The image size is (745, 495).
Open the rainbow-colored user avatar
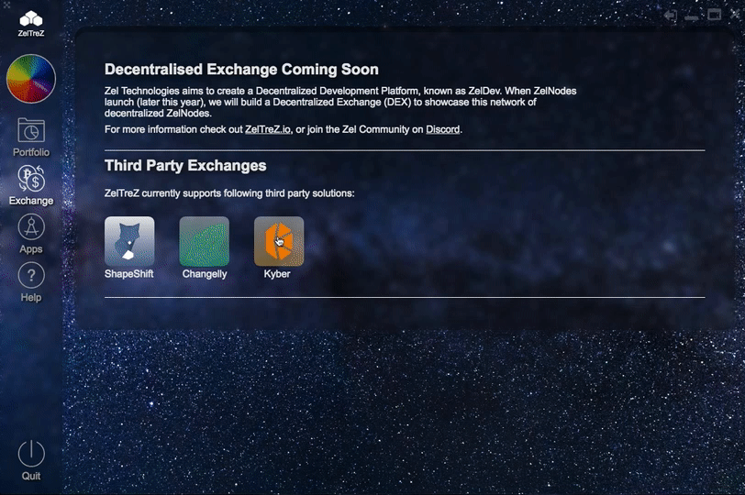pyautogui.click(x=31, y=78)
